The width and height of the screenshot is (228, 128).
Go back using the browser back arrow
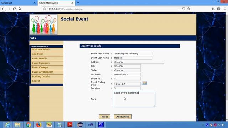pyautogui.click(x=3, y=9)
